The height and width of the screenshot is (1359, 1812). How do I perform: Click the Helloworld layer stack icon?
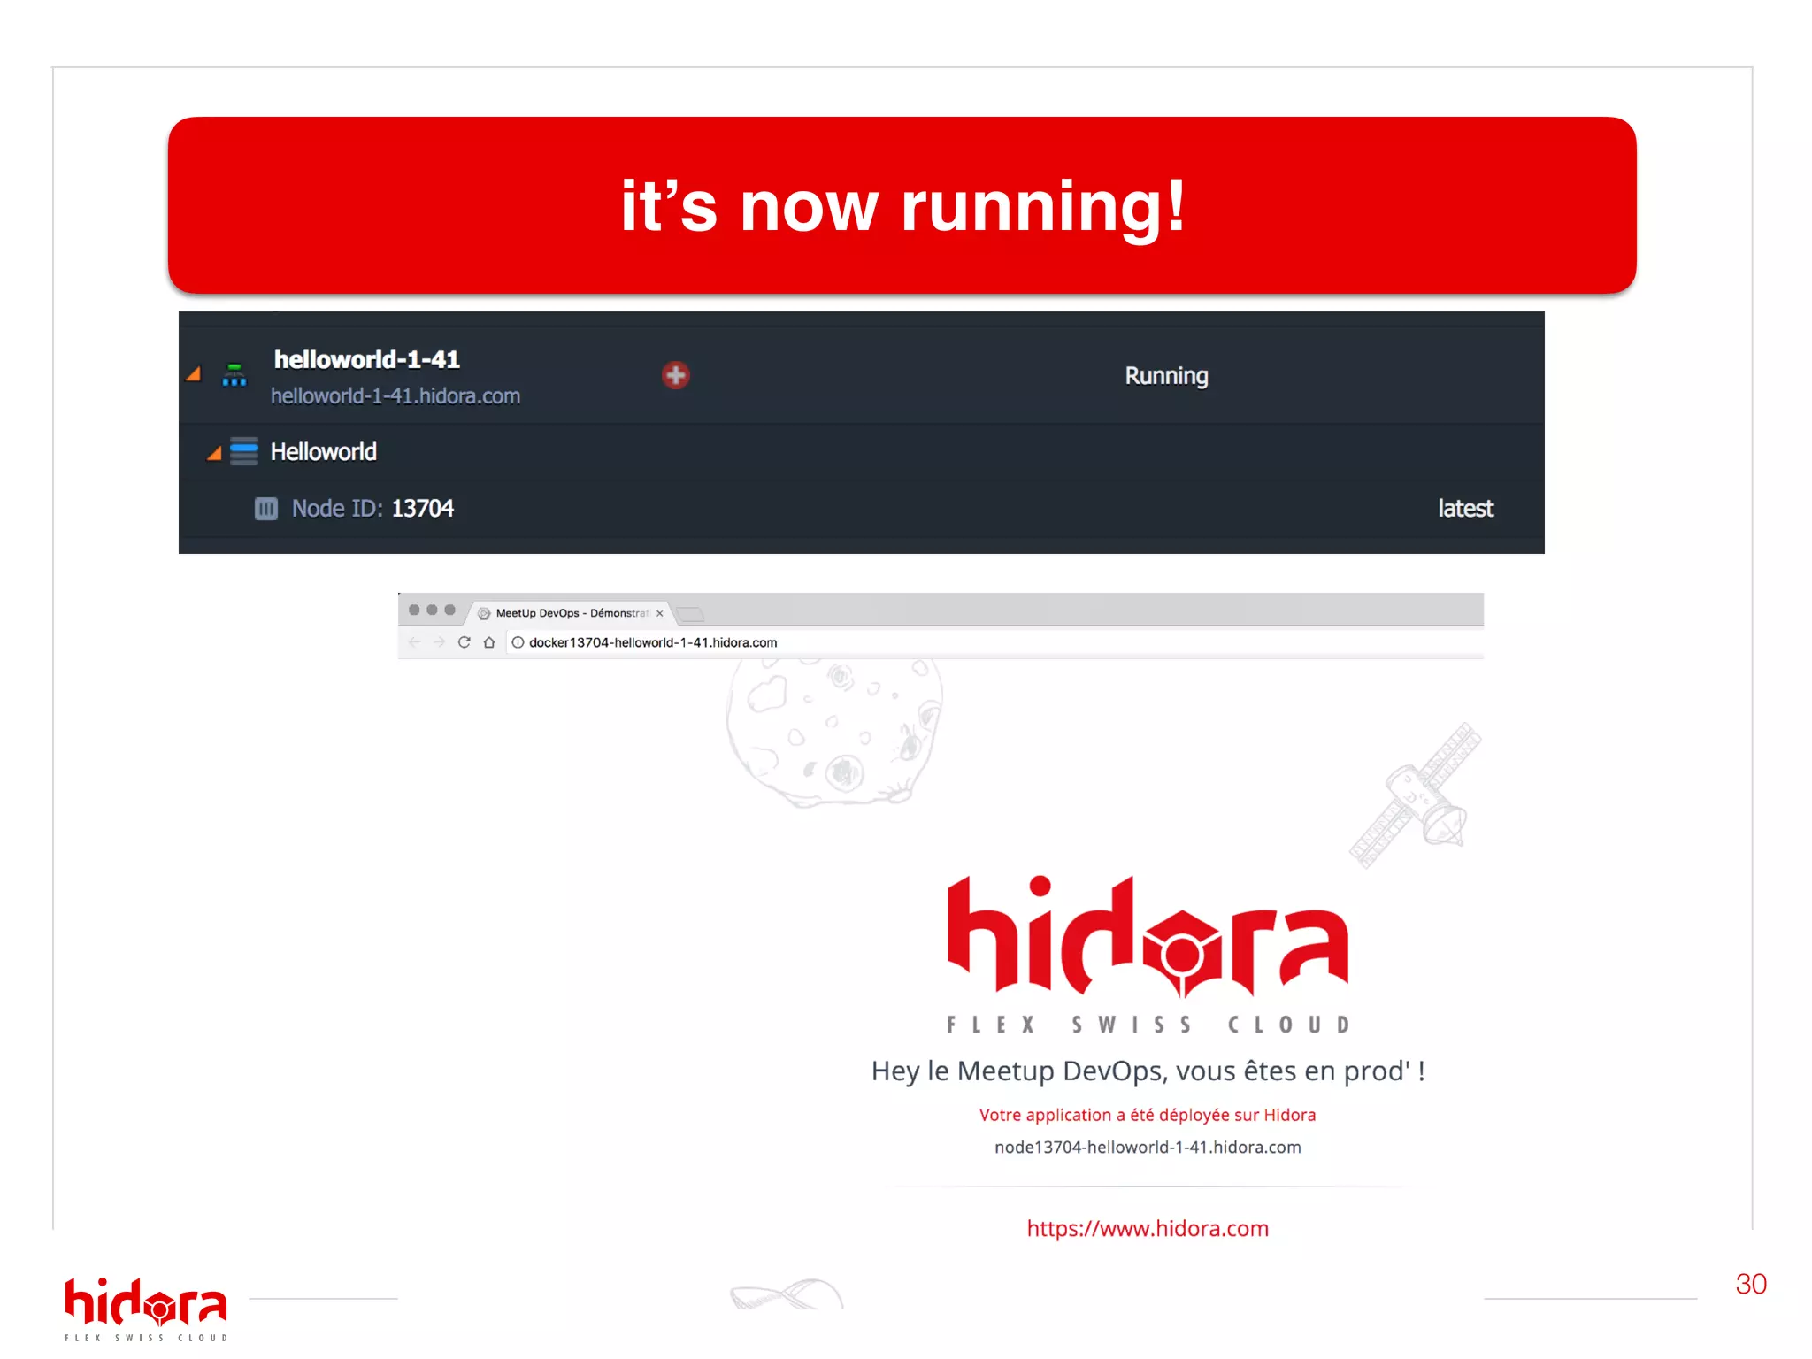tap(244, 451)
